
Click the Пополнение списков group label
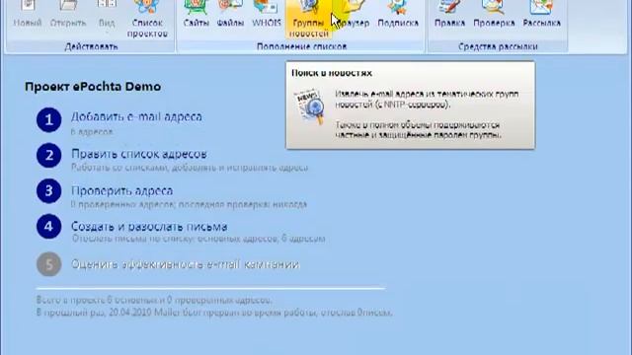click(x=301, y=46)
